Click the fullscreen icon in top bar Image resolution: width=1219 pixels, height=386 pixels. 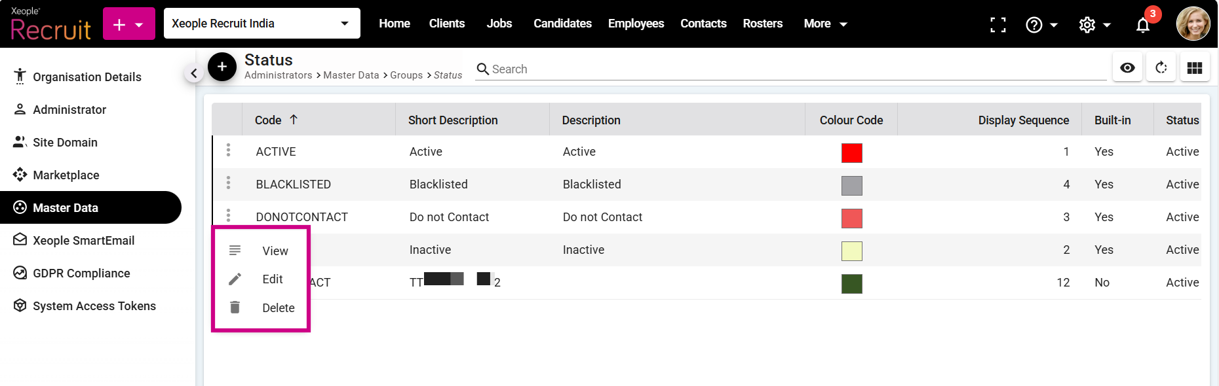pos(997,25)
